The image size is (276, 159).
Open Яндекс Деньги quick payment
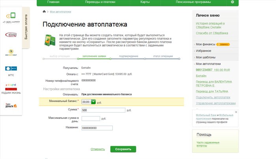pyautogui.click(x=11, y=105)
